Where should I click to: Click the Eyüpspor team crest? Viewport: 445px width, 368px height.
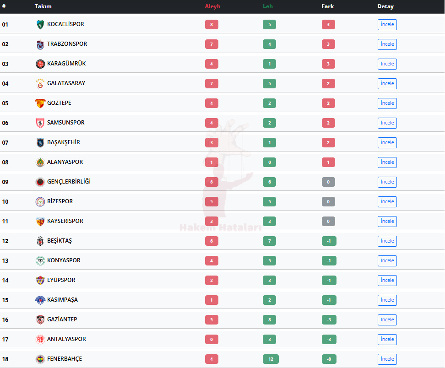pos(40,280)
